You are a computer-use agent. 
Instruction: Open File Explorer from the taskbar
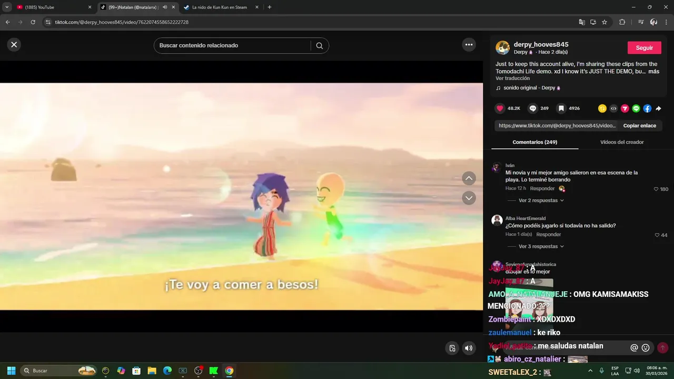(152, 371)
